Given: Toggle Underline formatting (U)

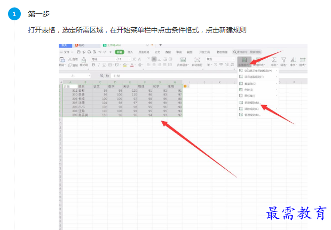Looking at the screenshot, I should pyautogui.click(x=104, y=65).
